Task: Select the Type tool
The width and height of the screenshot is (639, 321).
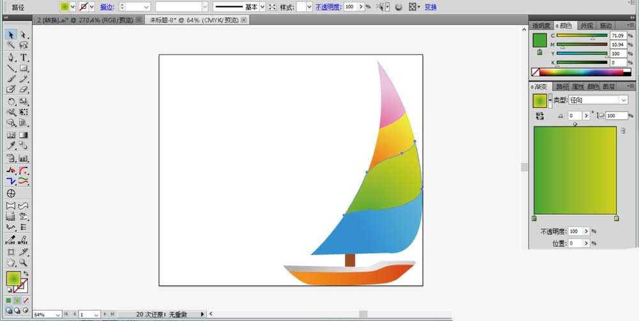Action: [x=24, y=57]
